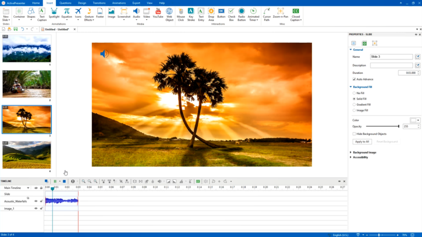The image size is (422, 237).
Task: Insert a Web Object
Action: tap(169, 14)
